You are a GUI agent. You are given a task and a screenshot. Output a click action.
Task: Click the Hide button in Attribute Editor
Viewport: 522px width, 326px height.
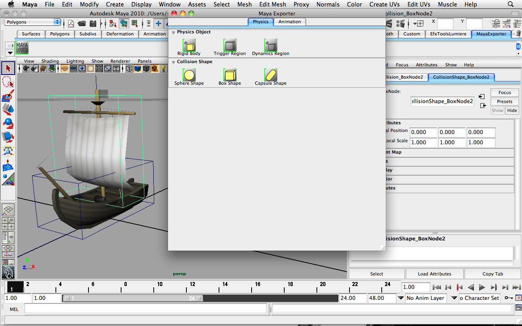click(512, 110)
